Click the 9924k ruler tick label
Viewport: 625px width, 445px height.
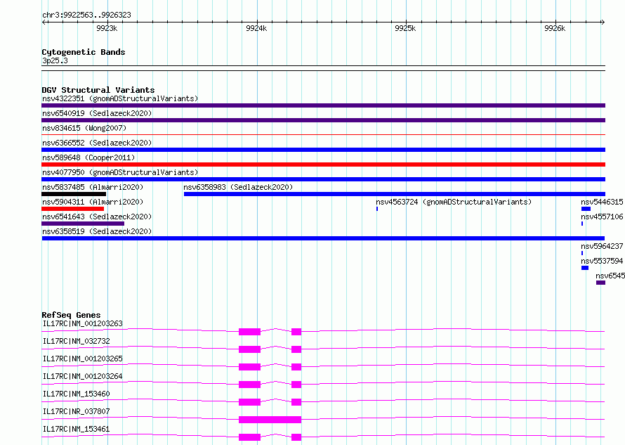[x=256, y=28]
